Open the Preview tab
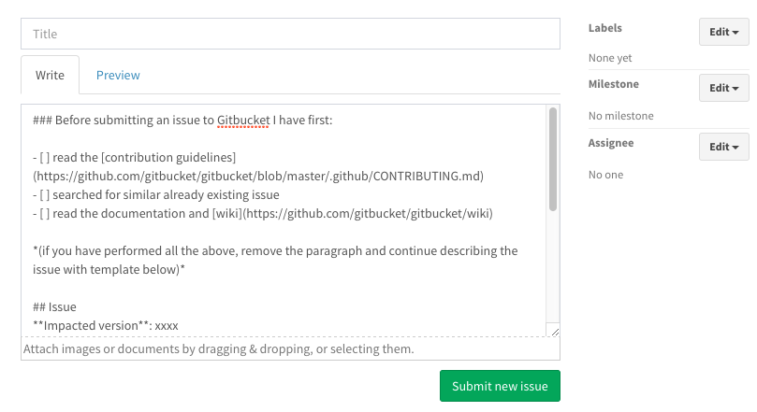The height and width of the screenshot is (412, 757). coord(118,75)
